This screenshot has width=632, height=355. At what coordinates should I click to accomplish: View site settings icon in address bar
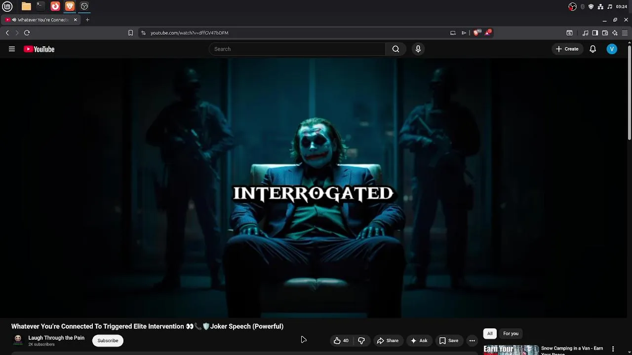coord(143,33)
